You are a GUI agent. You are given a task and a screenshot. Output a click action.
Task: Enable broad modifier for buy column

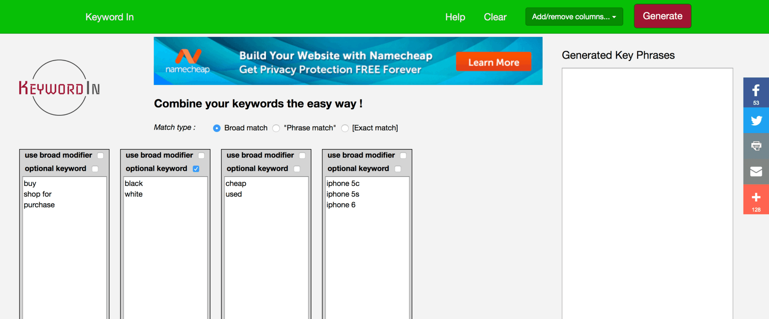click(100, 156)
